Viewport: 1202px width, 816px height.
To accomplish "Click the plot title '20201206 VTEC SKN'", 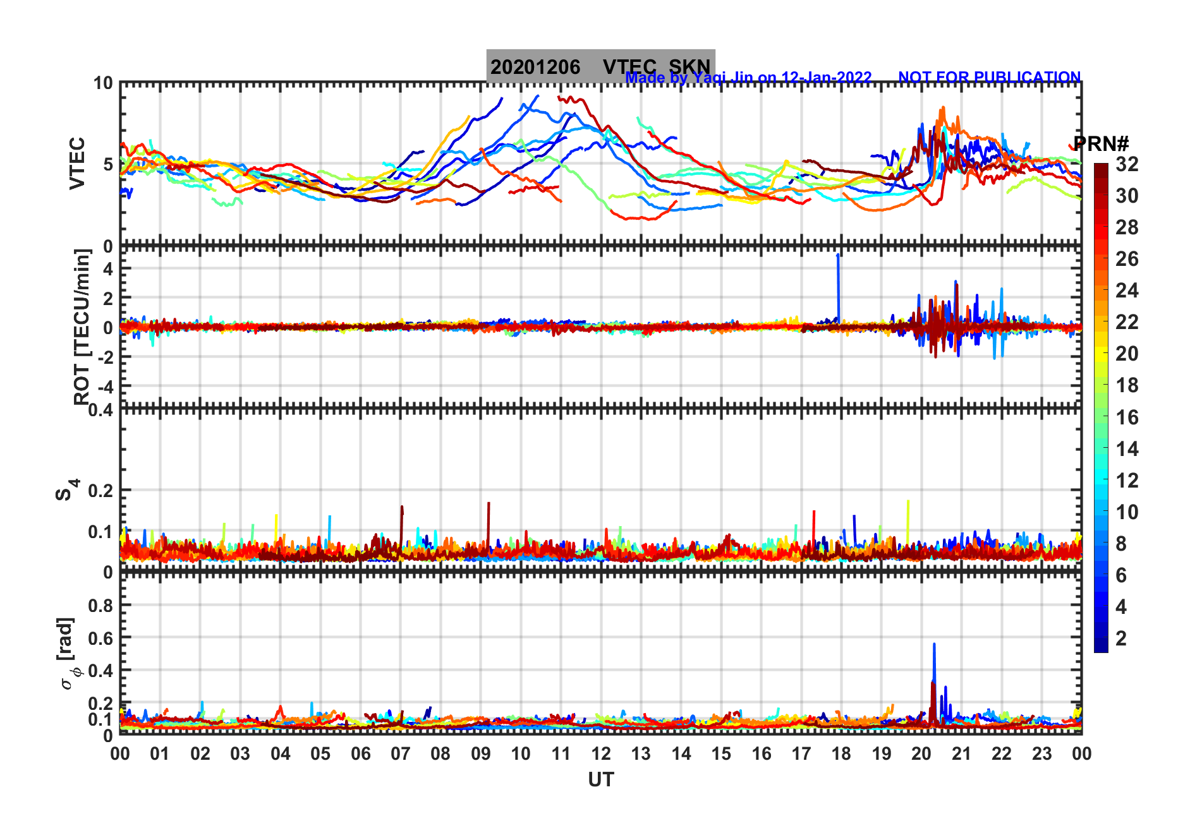I will [x=600, y=66].
